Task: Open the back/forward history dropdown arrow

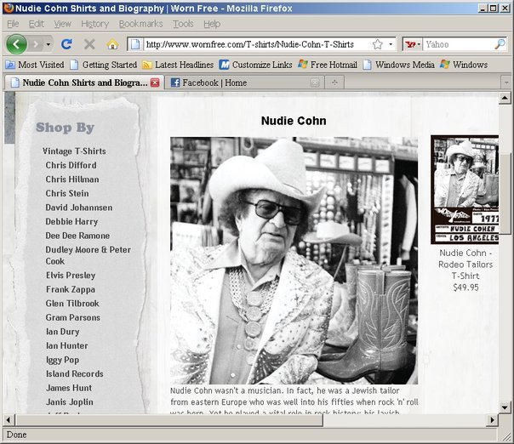Action: (x=49, y=44)
